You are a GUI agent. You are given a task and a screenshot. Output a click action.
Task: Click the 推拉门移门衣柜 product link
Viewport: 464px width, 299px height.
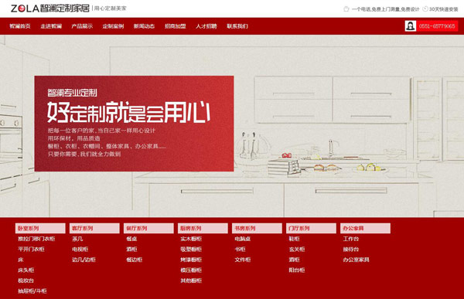pos(36,239)
